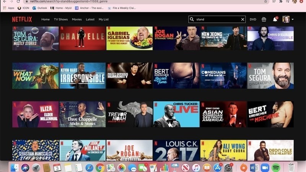
Task: Launch Finder from the dock
Action: pos(15,167)
